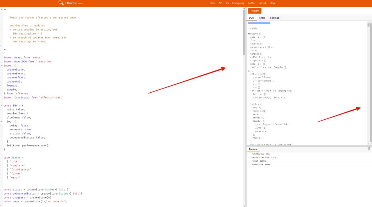Click the Prettify button
Viewport: 372px width, 207px height.
click(x=255, y=11)
